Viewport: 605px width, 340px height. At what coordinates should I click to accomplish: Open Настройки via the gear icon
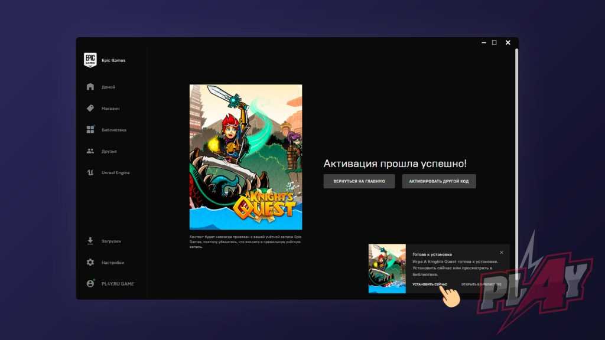[x=90, y=262]
